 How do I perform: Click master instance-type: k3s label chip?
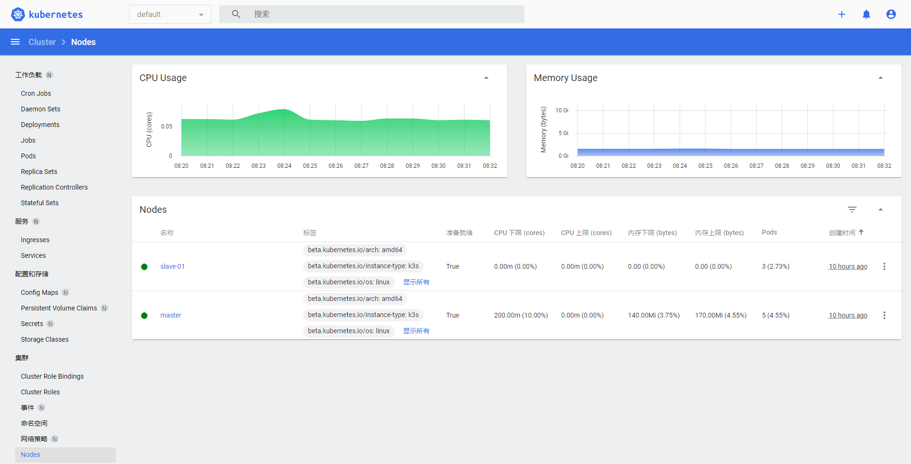pos(363,315)
